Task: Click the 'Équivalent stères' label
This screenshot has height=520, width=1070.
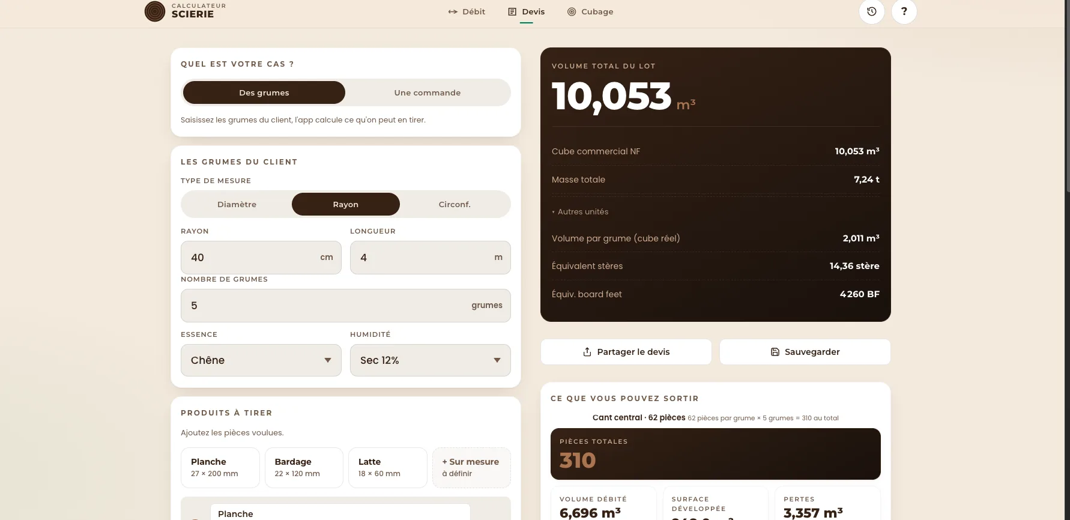Action: click(x=587, y=266)
